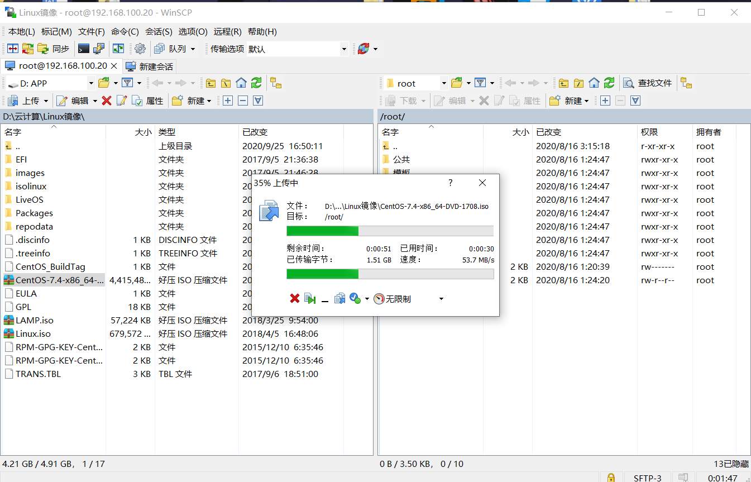Viewport: 751px width, 482px height.
Task: Select the 公共 folder in remote panel
Action: click(401, 160)
